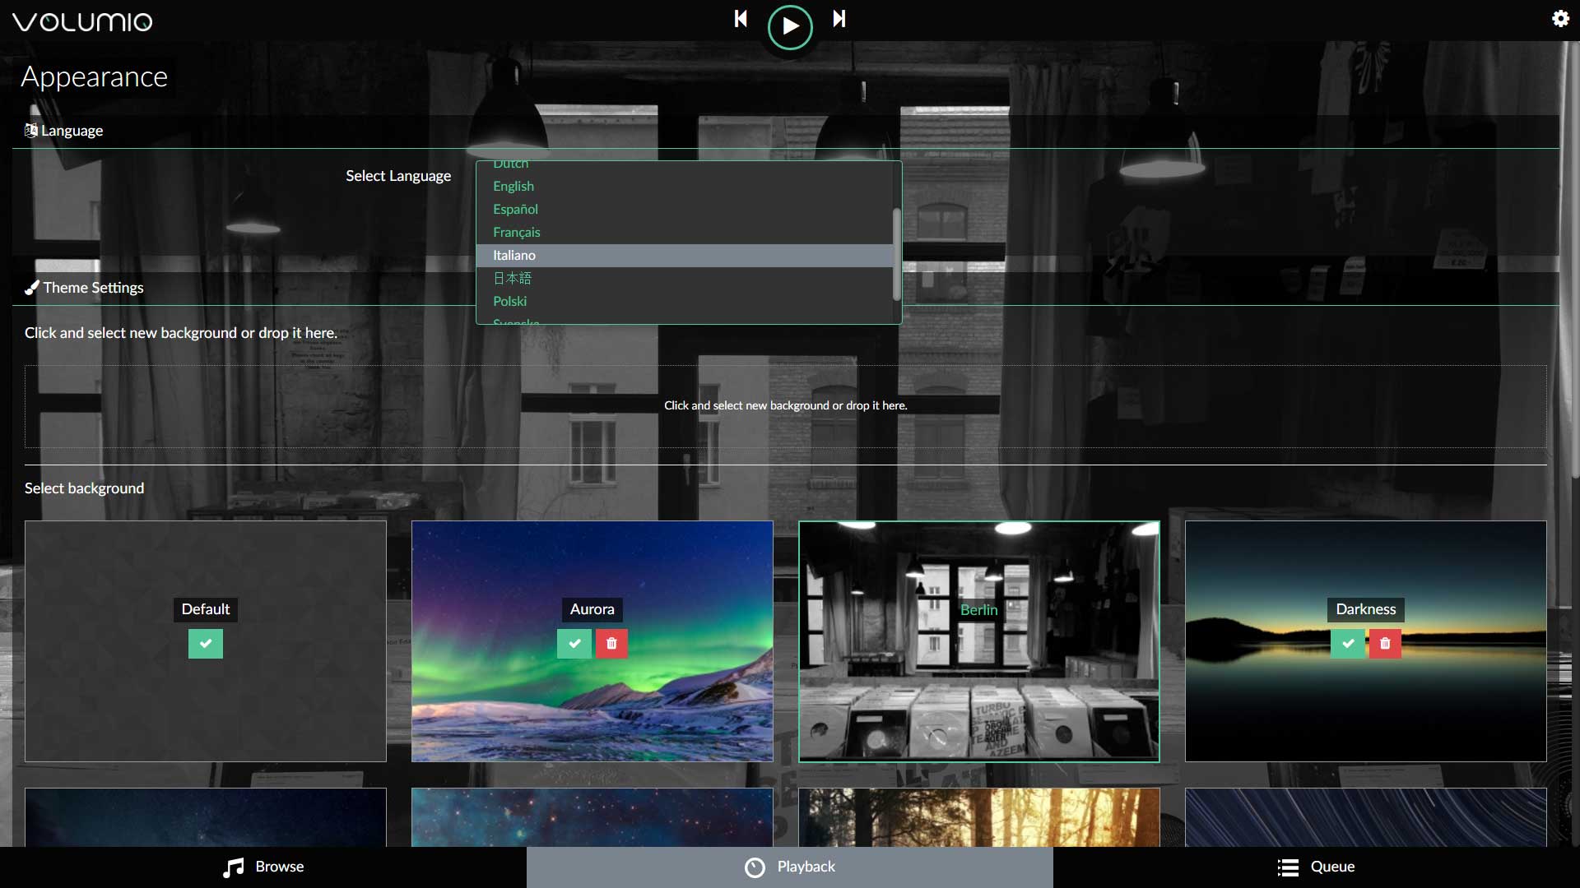Select English from the language list

(513, 186)
